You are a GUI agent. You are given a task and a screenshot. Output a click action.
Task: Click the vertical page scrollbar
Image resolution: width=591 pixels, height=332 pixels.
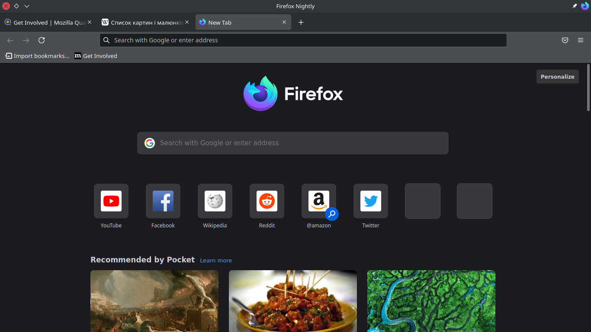(588, 88)
